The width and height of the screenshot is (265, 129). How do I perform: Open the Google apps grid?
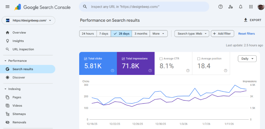coord(251,7)
